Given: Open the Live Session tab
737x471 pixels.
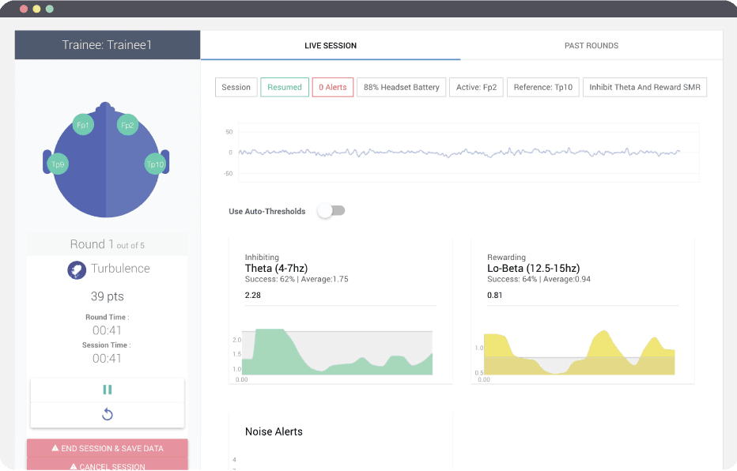Looking at the screenshot, I should click(331, 46).
